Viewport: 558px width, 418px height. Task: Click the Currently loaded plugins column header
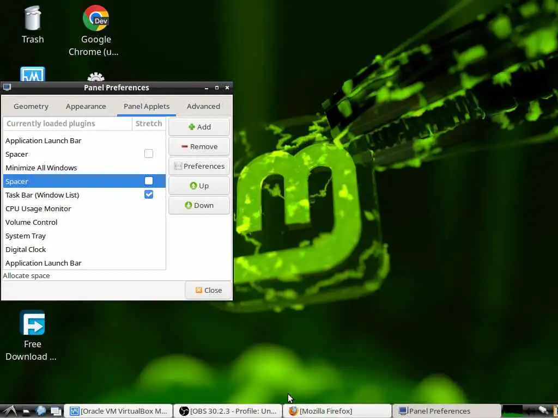68,124
